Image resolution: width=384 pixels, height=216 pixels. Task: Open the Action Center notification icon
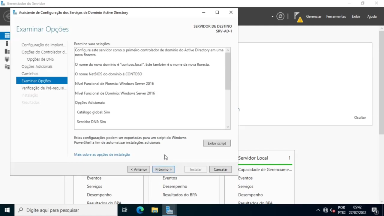pos(375,210)
